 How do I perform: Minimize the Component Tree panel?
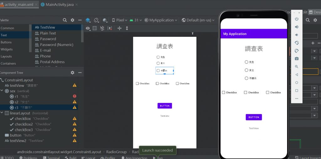coord(80,73)
